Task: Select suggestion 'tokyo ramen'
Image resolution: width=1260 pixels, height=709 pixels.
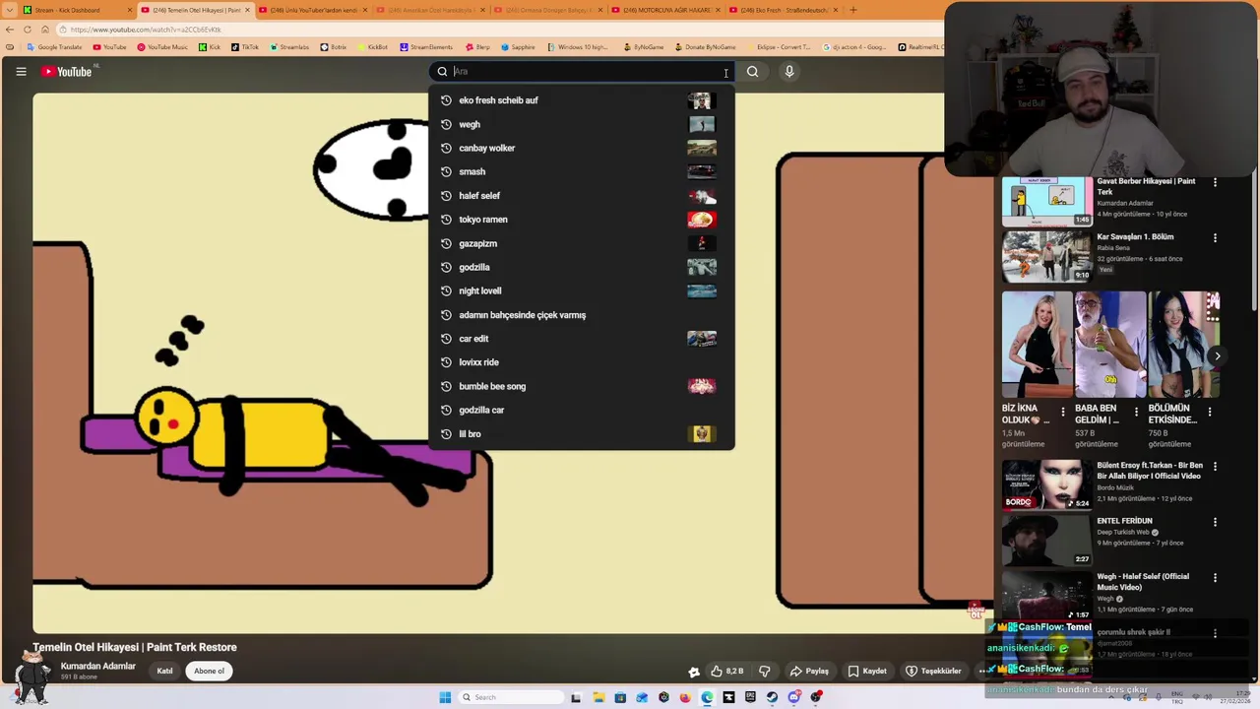Action: tap(581, 220)
